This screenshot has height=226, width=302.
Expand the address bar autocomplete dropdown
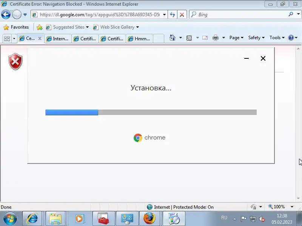click(164, 15)
